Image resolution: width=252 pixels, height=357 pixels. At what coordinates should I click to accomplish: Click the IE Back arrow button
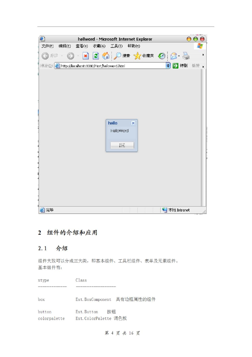[45, 56]
